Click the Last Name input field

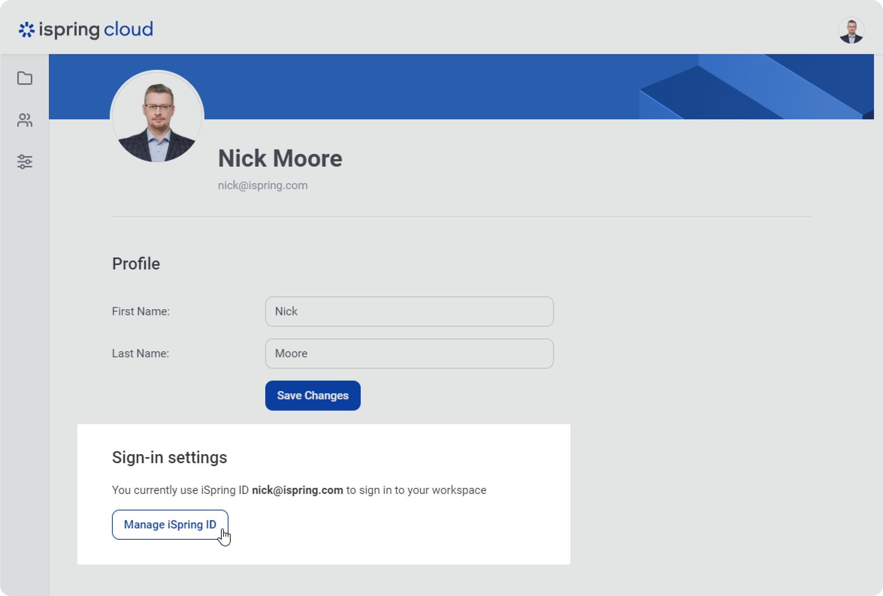coord(409,354)
